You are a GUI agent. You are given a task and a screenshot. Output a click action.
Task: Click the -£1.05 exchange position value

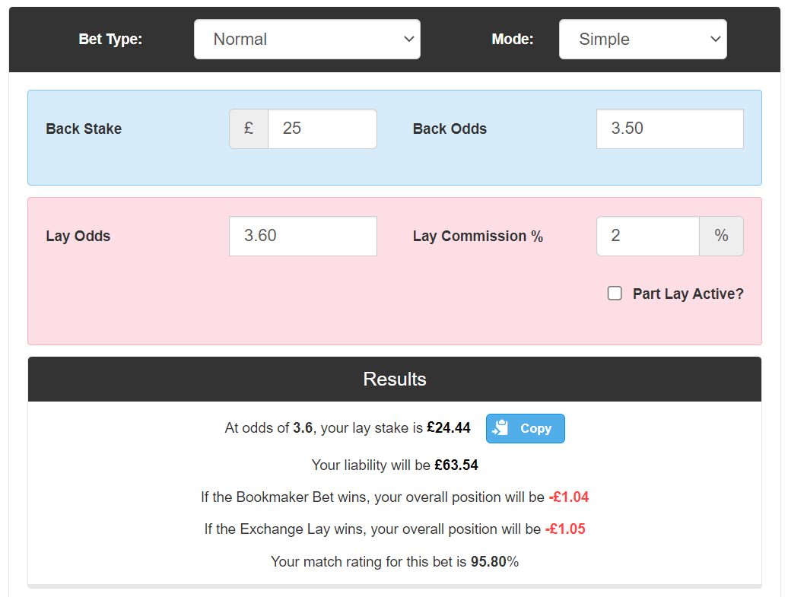pyautogui.click(x=565, y=529)
